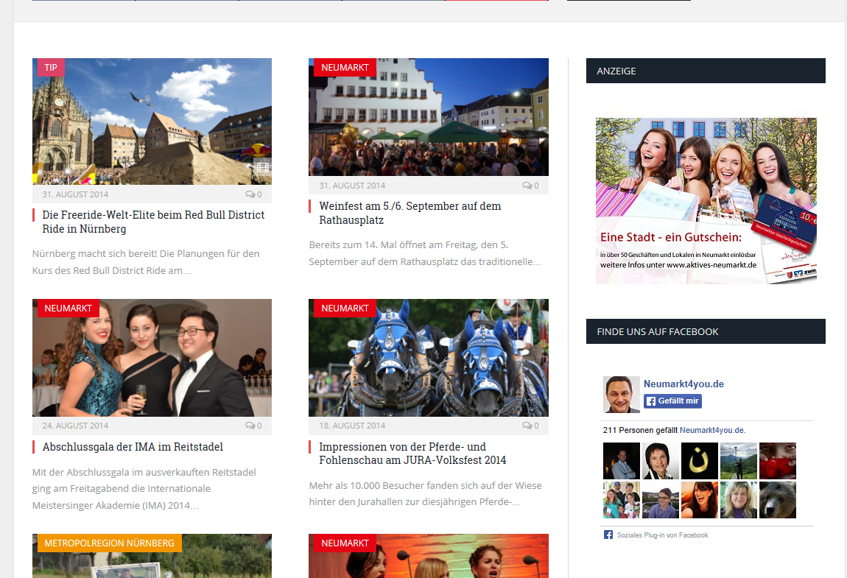
Task: Open Weinfest am 5./6. September headline
Action: (x=410, y=213)
